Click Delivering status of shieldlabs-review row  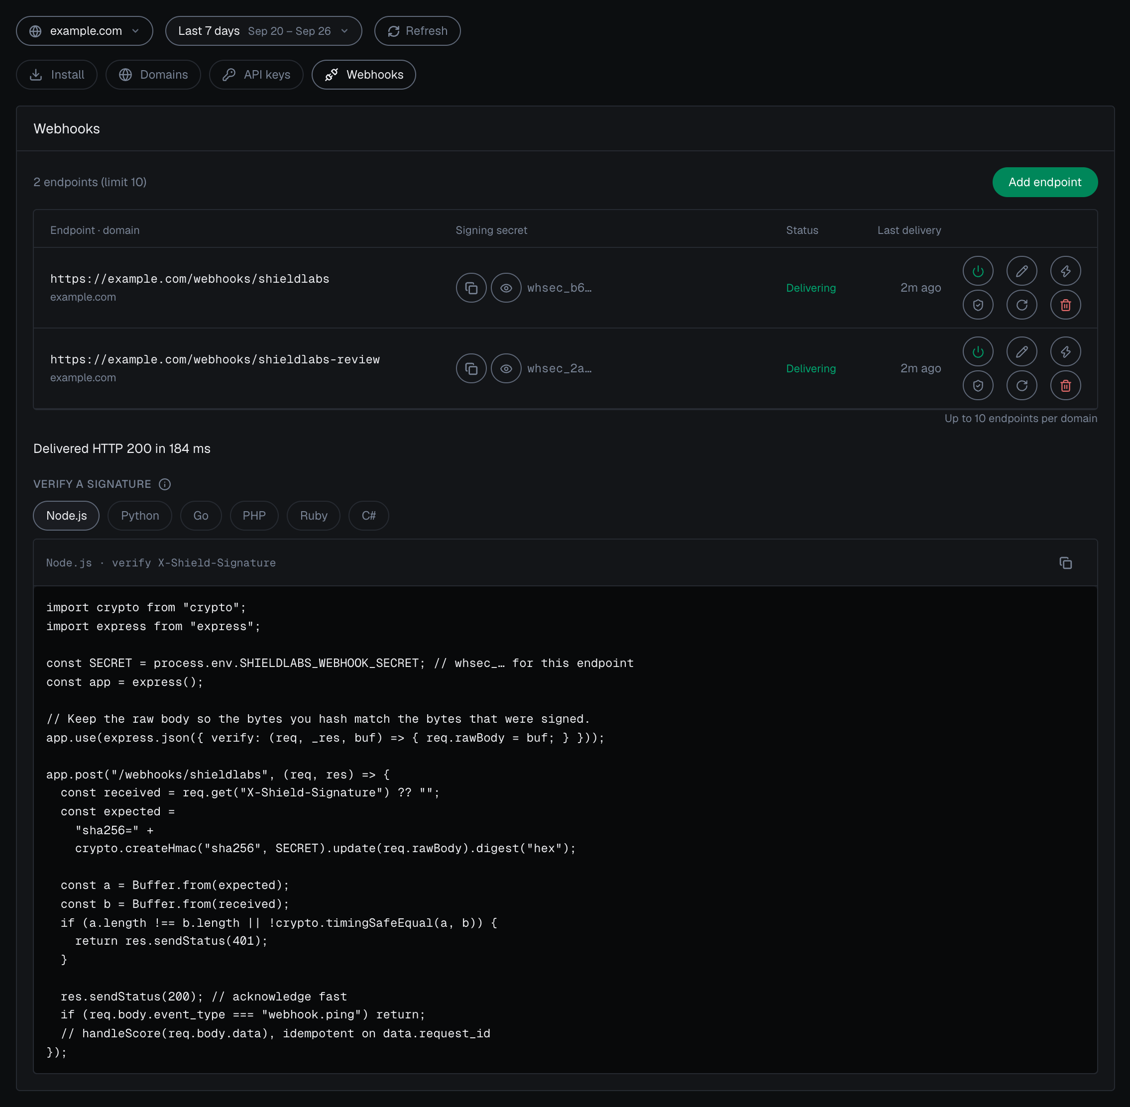pyautogui.click(x=811, y=369)
